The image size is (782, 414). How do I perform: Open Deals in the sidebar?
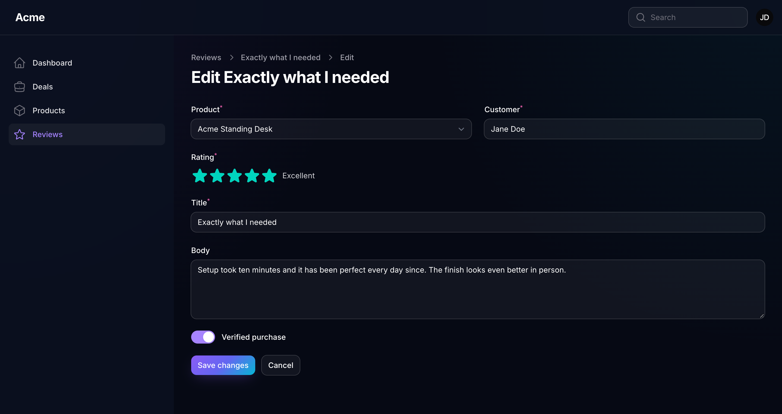tap(87, 87)
